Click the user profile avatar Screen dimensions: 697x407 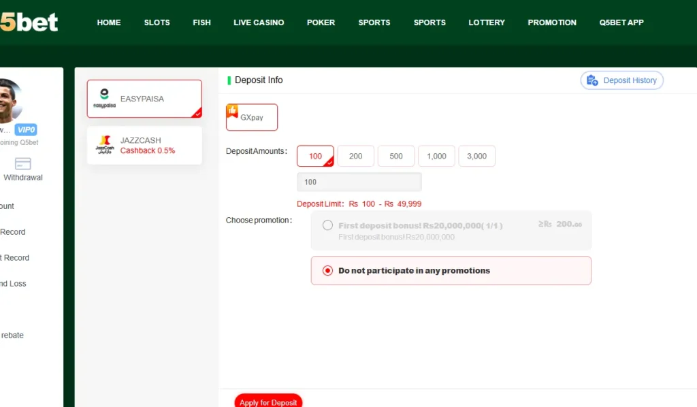[x=10, y=101]
